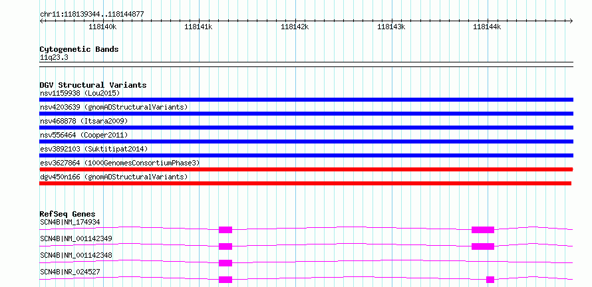Click the cytogenetic band 11q23.3 bar
This screenshot has height=287, width=592.
[x=306, y=64]
